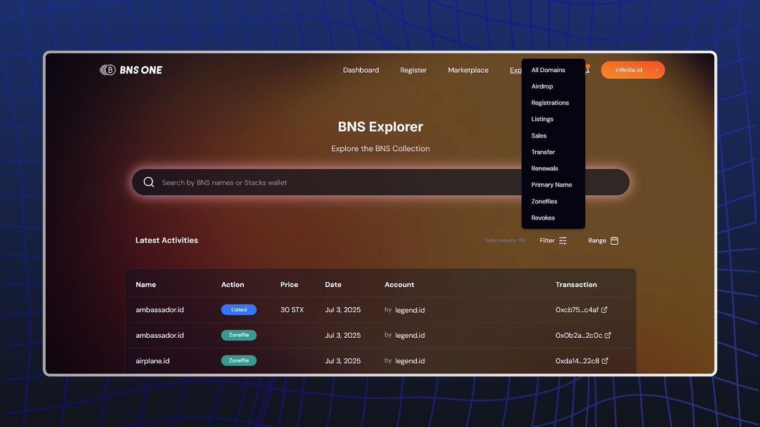
Task: Click the BNS ONE logo
Action: click(131, 70)
